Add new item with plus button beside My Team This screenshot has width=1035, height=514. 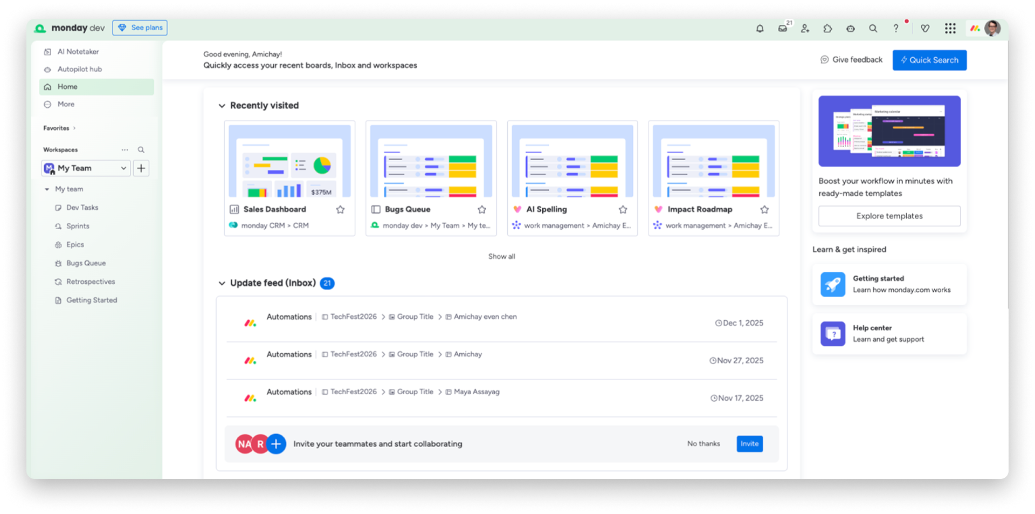click(x=141, y=168)
